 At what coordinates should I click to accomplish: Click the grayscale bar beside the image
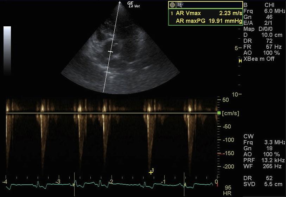tap(7, 48)
